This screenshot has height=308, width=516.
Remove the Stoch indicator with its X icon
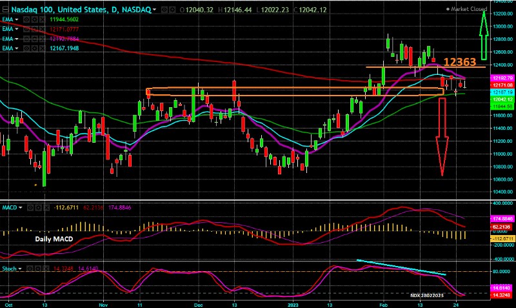click(x=45, y=269)
